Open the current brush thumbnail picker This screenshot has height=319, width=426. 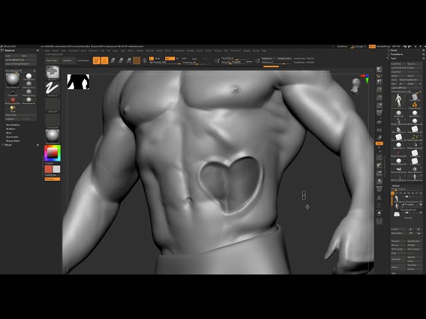point(53,72)
